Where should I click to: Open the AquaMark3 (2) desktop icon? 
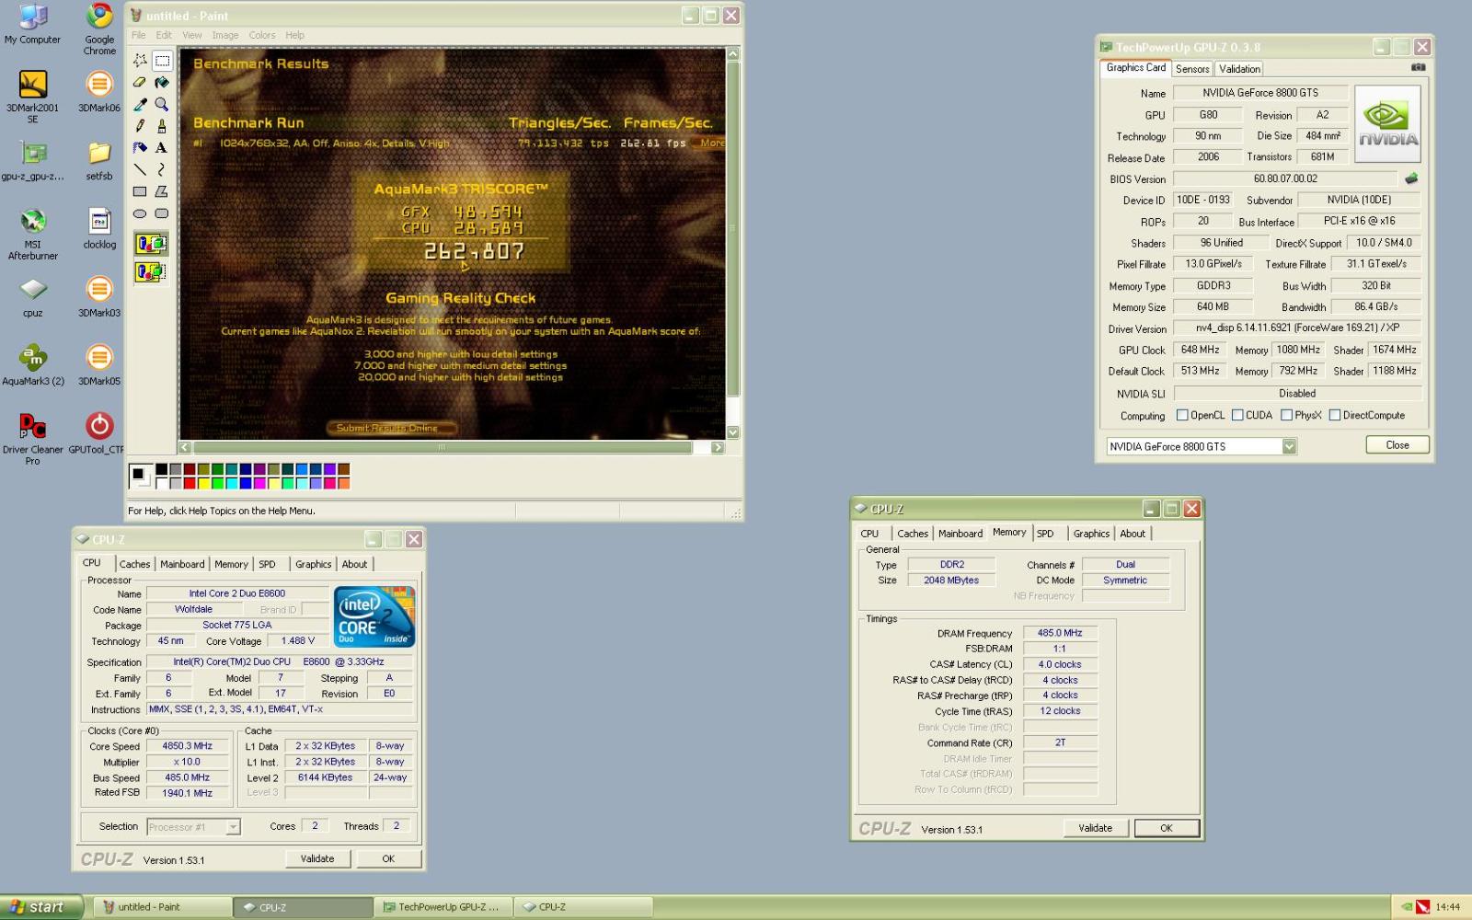(x=33, y=364)
